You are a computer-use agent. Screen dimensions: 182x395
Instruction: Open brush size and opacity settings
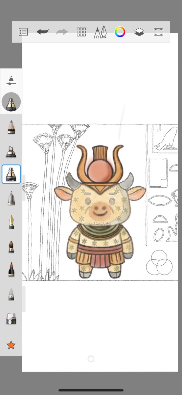coord(11,80)
